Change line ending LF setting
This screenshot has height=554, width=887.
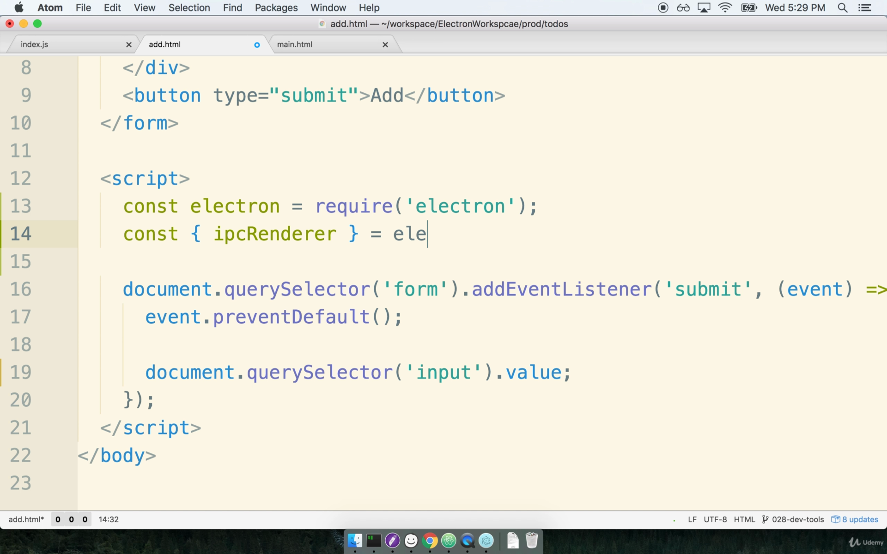click(x=692, y=519)
